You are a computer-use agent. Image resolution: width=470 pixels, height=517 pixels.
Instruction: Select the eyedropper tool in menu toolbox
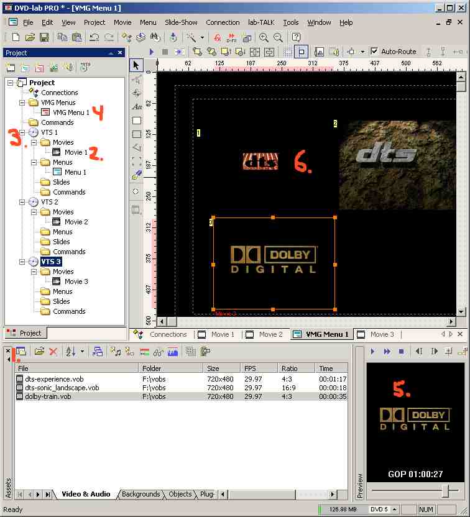[x=137, y=175]
